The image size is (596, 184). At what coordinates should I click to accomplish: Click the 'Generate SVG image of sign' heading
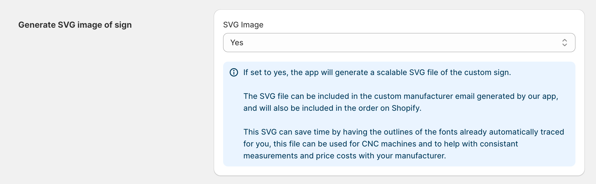(75, 25)
